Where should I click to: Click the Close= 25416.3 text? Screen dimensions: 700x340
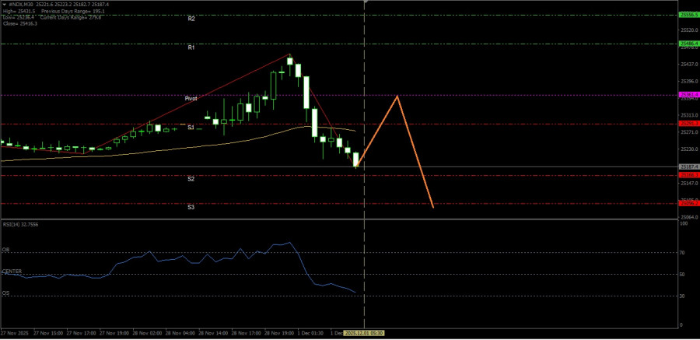coord(20,23)
